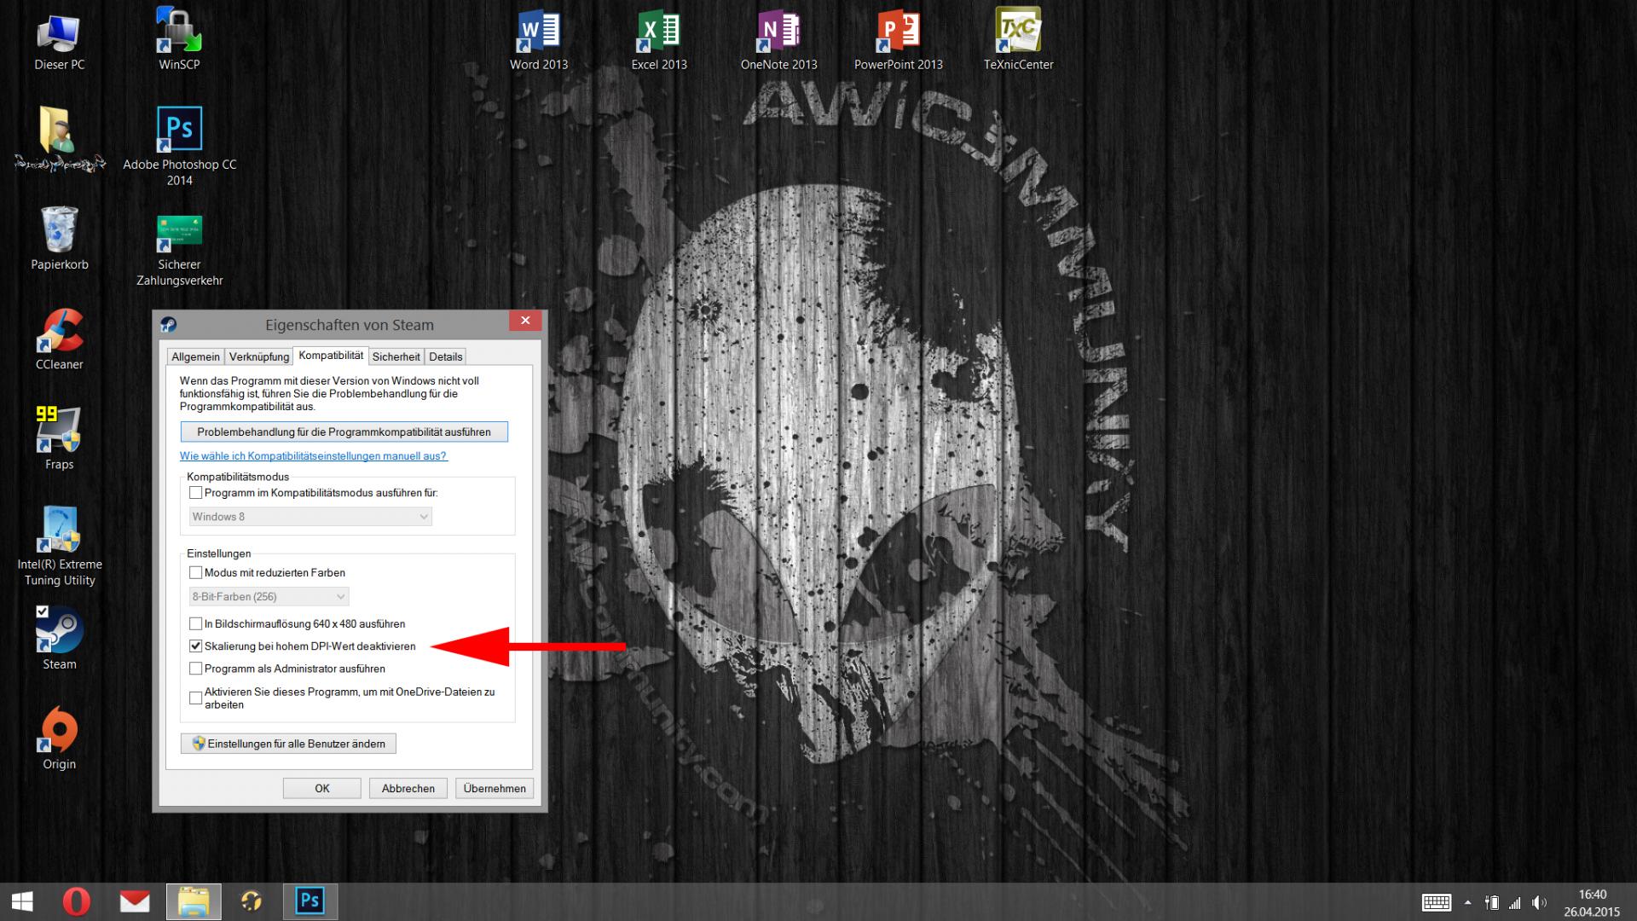Switch to the Allgemein tab
The width and height of the screenshot is (1637, 921).
(195, 356)
